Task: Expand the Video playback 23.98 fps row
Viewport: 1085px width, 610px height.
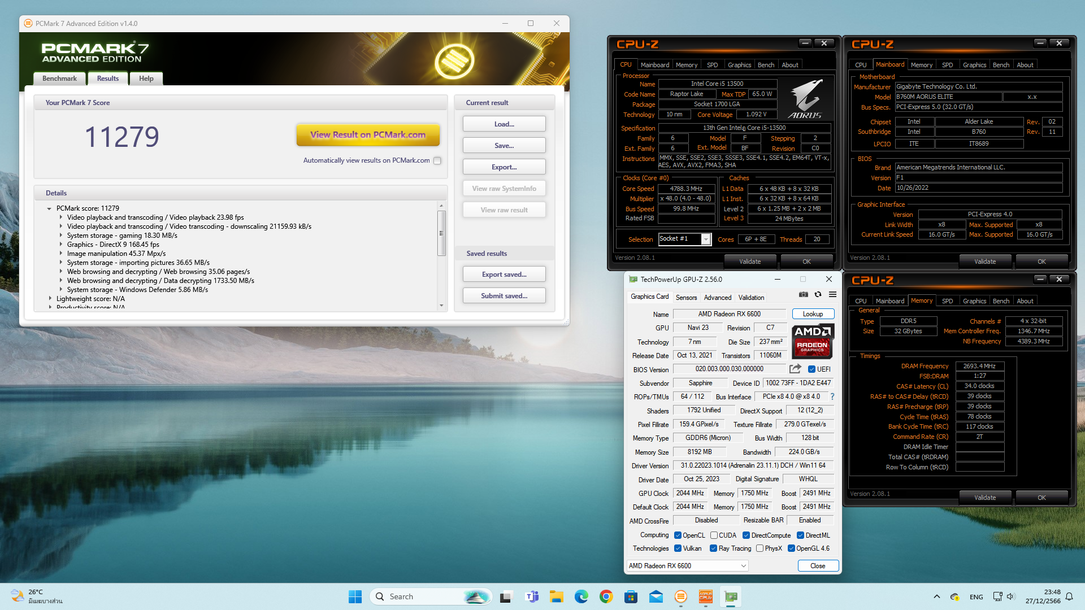Action: coord(61,217)
